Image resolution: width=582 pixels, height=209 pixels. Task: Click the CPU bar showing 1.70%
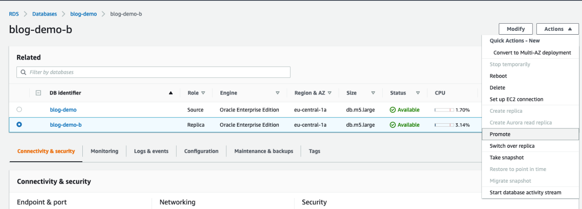point(444,110)
